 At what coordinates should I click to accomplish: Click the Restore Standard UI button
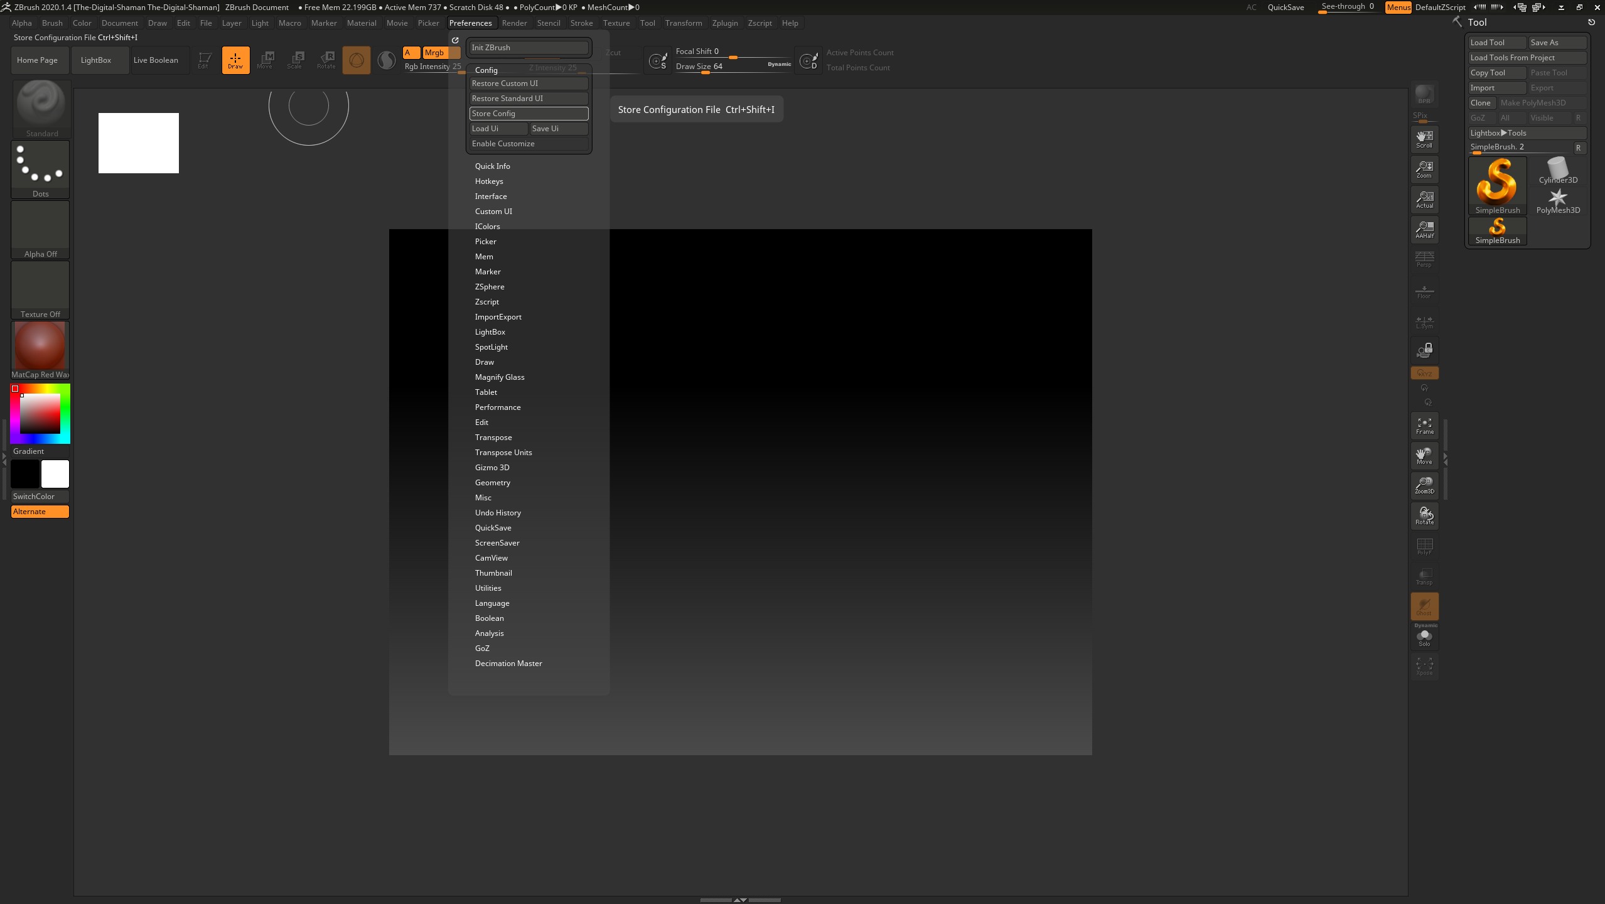click(x=528, y=99)
